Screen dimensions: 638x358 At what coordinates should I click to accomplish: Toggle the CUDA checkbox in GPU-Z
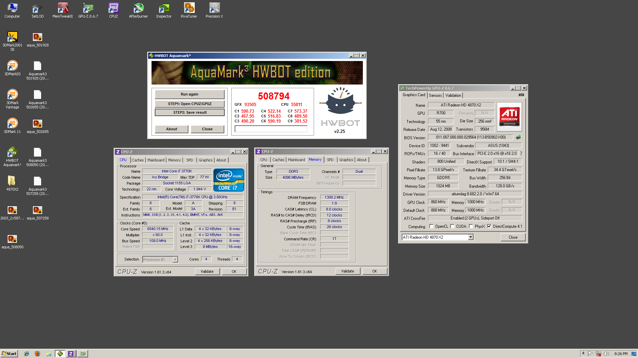tap(452, 226)
